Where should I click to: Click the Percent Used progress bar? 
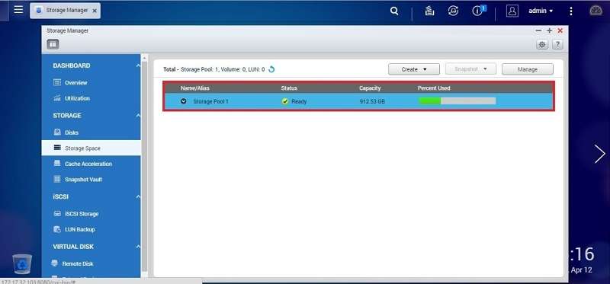click(x=457, y=101)
